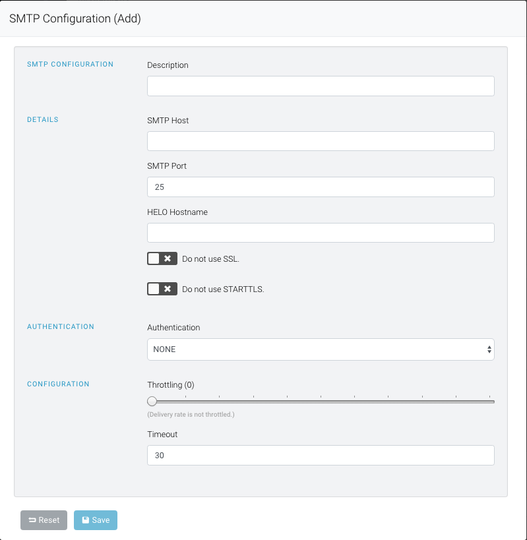Click the Throttling slider handle
The image size is (527, 540).
click(x=152, y=402)
